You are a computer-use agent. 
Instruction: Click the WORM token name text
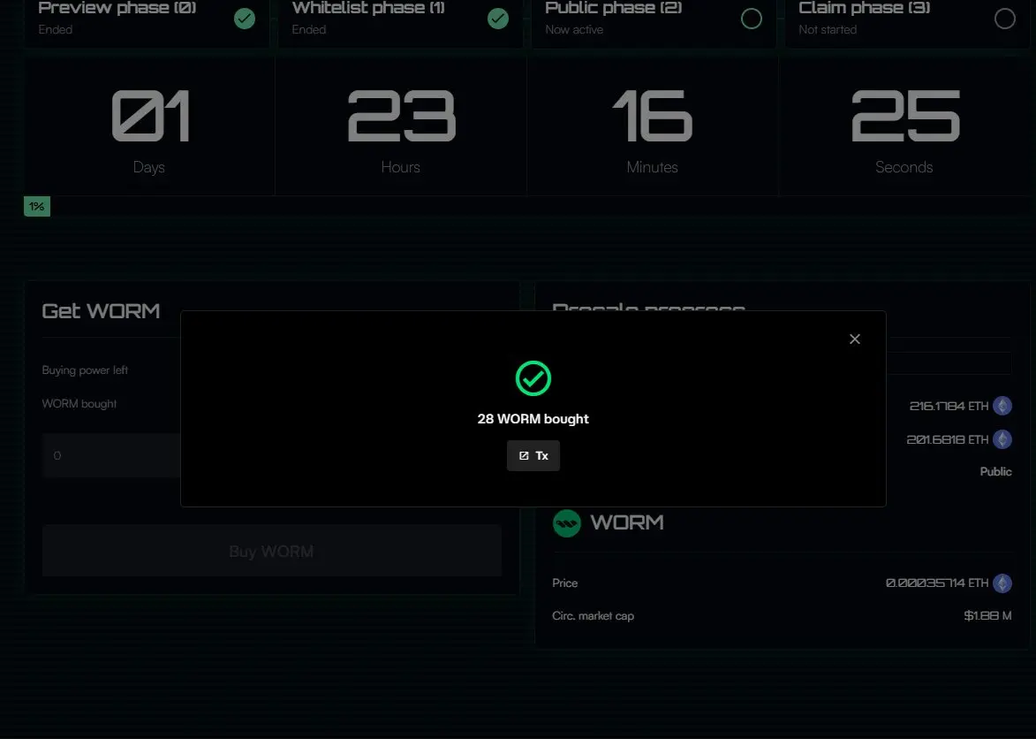tap(627, 522)
